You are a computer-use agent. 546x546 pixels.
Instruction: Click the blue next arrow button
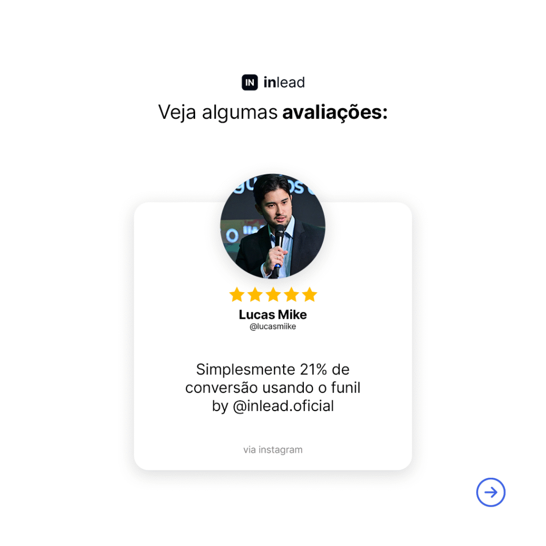491,492
